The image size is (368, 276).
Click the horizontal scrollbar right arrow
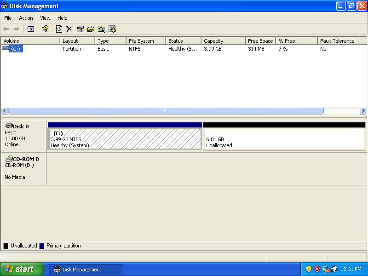(x=363, y=110)
